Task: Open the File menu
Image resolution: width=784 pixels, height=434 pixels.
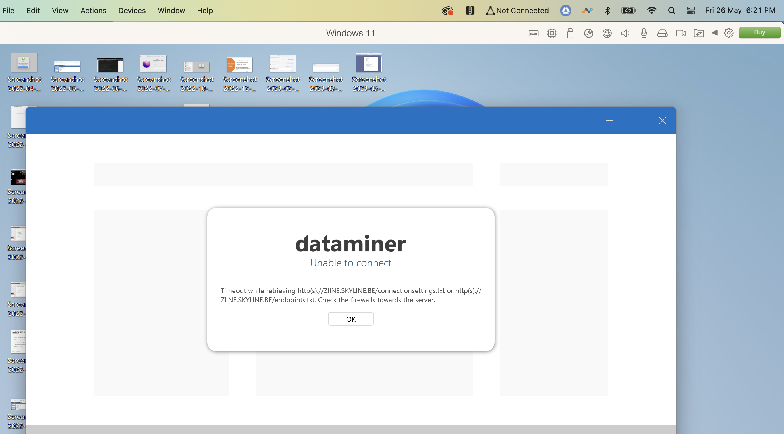Action: tap(9, 11)
